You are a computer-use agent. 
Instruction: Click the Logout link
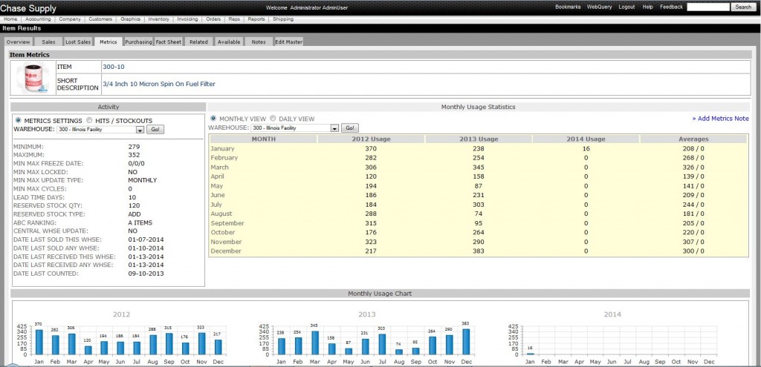pos(626,7)
